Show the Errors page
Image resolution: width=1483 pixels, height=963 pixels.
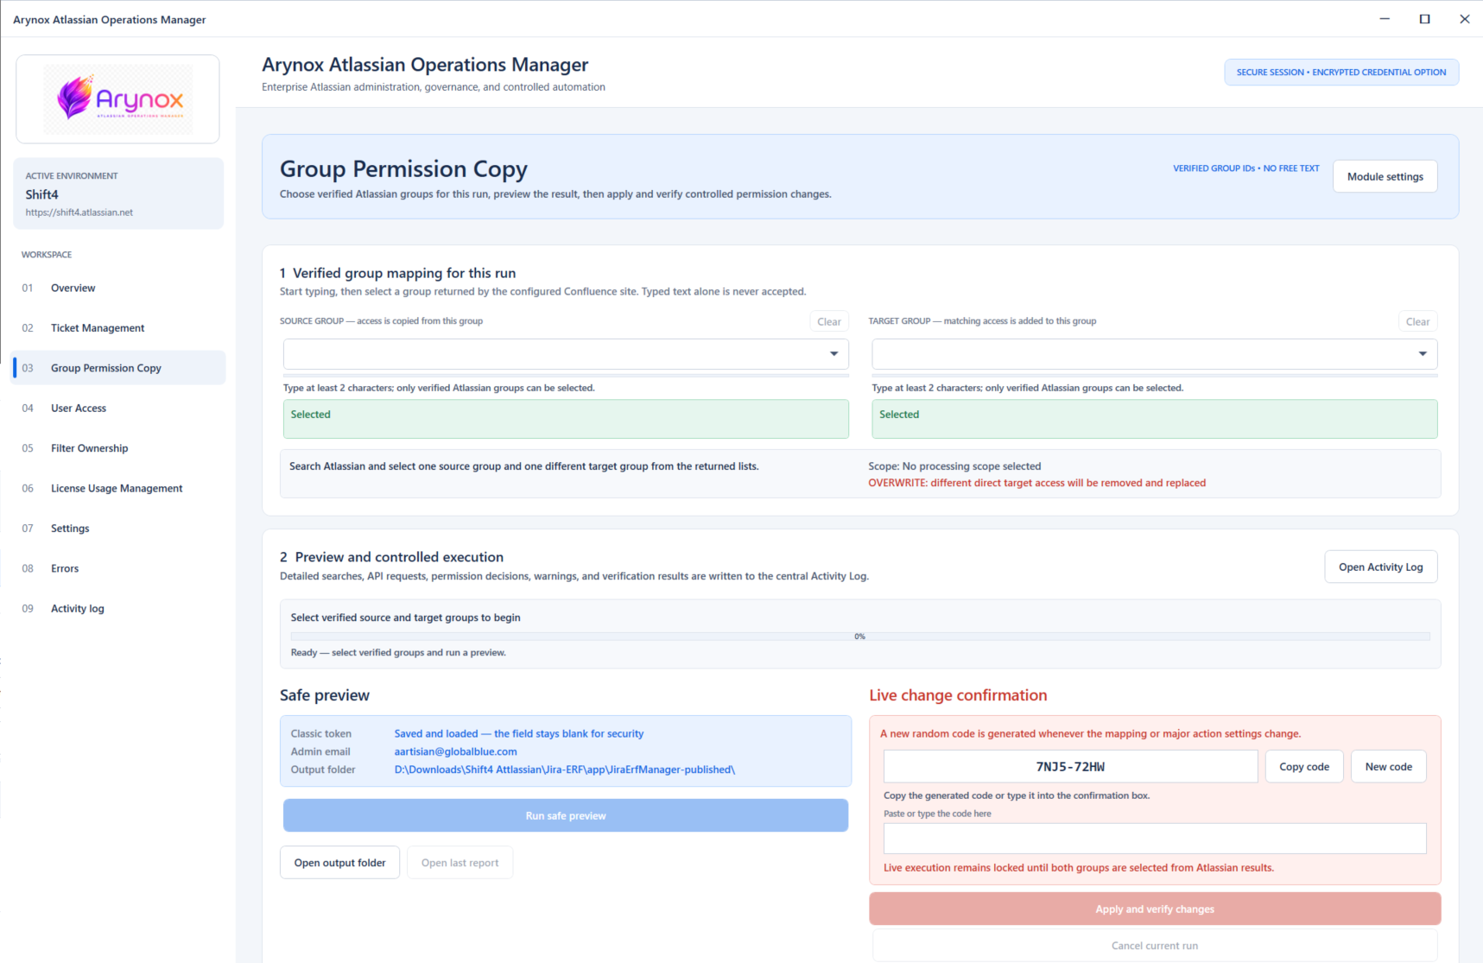[x=118, y=568]
